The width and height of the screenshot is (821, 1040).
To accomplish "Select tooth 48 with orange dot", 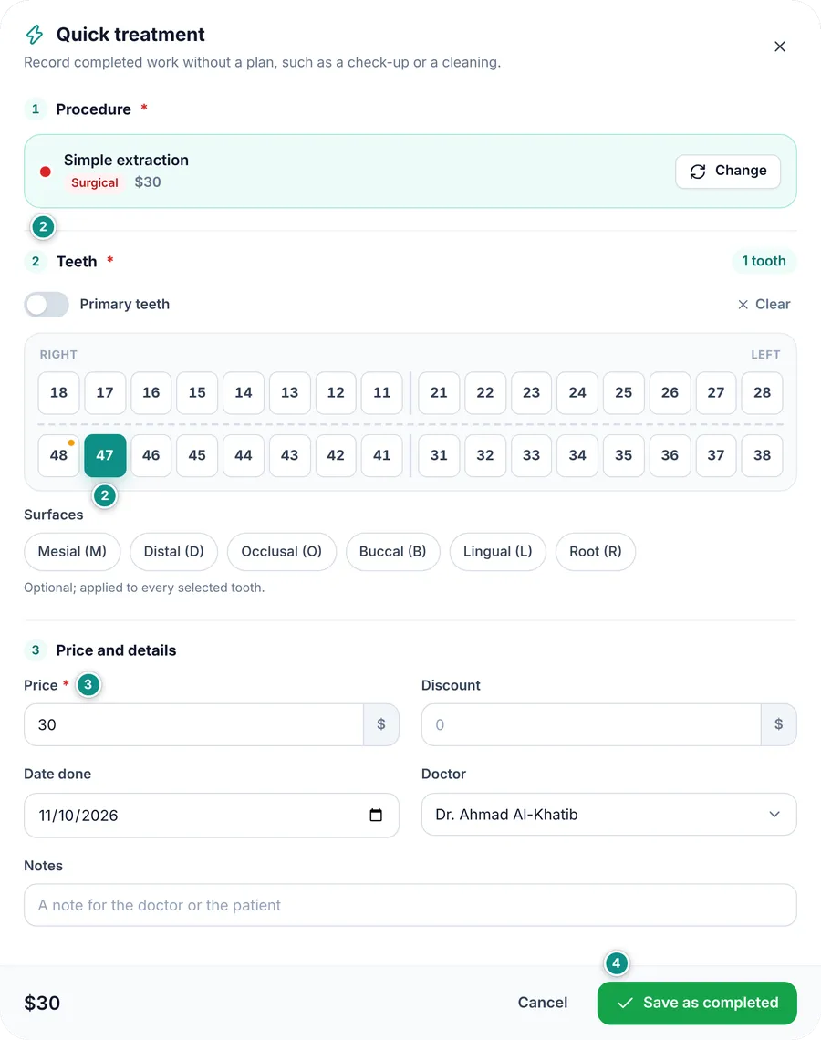I will [58, 455].
